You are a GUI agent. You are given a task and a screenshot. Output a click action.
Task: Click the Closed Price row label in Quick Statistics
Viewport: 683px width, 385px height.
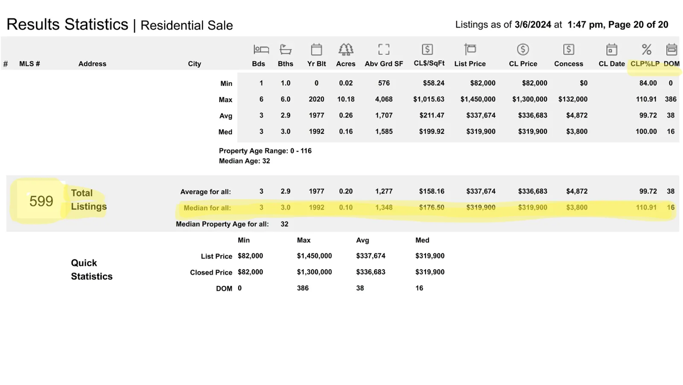pyautogui.click(x=211, y=273)
